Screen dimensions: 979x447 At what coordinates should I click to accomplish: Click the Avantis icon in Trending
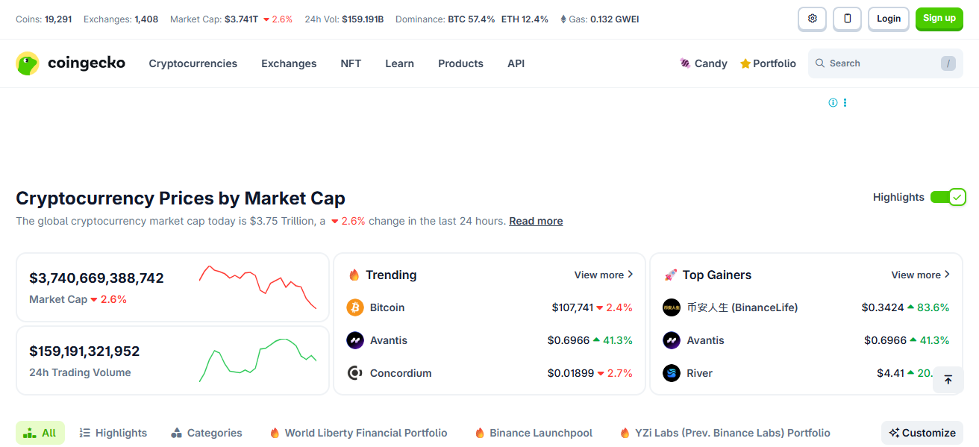pos(355,340)
